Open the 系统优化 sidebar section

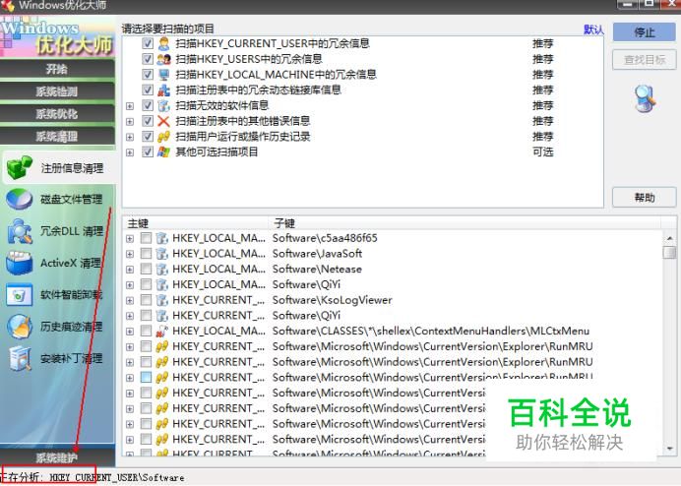[57, 114]
